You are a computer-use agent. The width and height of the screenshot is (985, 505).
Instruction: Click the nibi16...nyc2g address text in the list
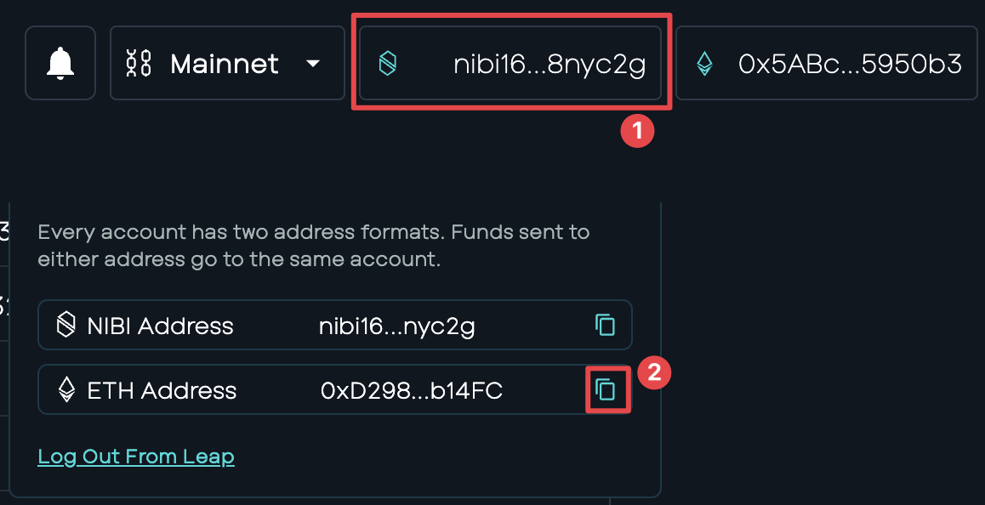[x=397, y=326]
